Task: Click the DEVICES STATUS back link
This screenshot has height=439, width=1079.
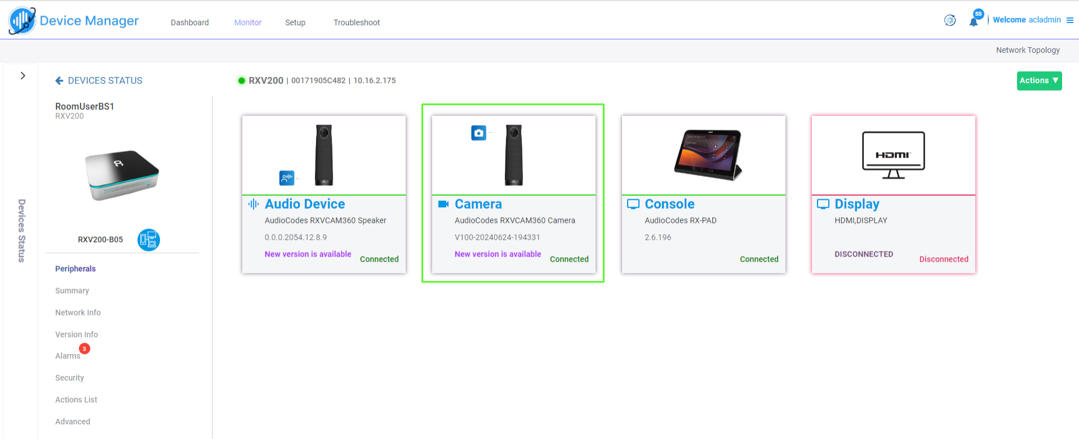Action: coord(105,80)
